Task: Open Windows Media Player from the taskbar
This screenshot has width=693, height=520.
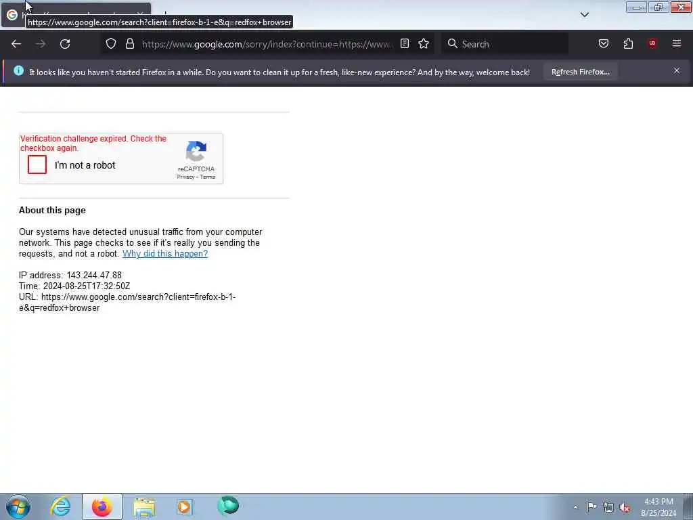Action: (x=185, y=506)
